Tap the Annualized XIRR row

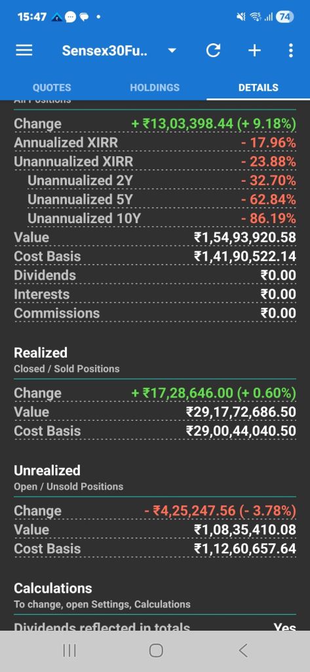tap(155, 142)
